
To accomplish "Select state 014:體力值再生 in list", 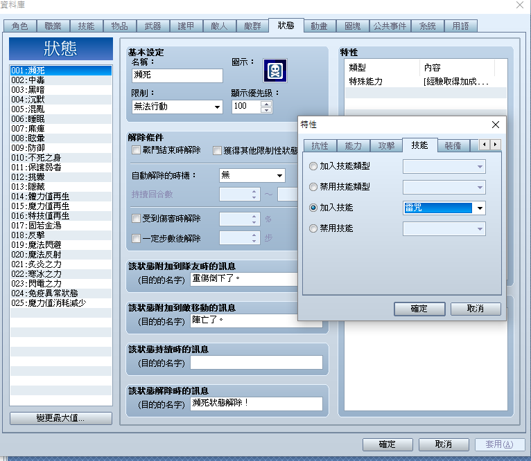I will click(x=61, y=197).
